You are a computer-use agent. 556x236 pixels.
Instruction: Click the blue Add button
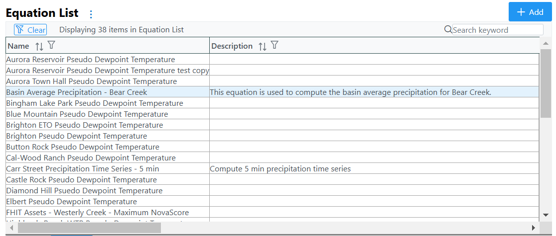(530, 12)
